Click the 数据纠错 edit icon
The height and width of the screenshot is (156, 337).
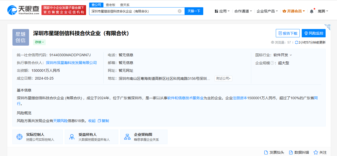(291, 152)
